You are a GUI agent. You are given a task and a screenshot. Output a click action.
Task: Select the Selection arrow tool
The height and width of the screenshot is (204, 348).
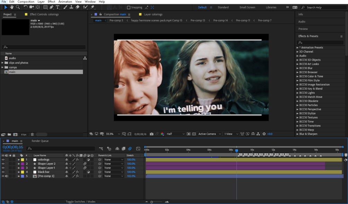tap(6, 7)
